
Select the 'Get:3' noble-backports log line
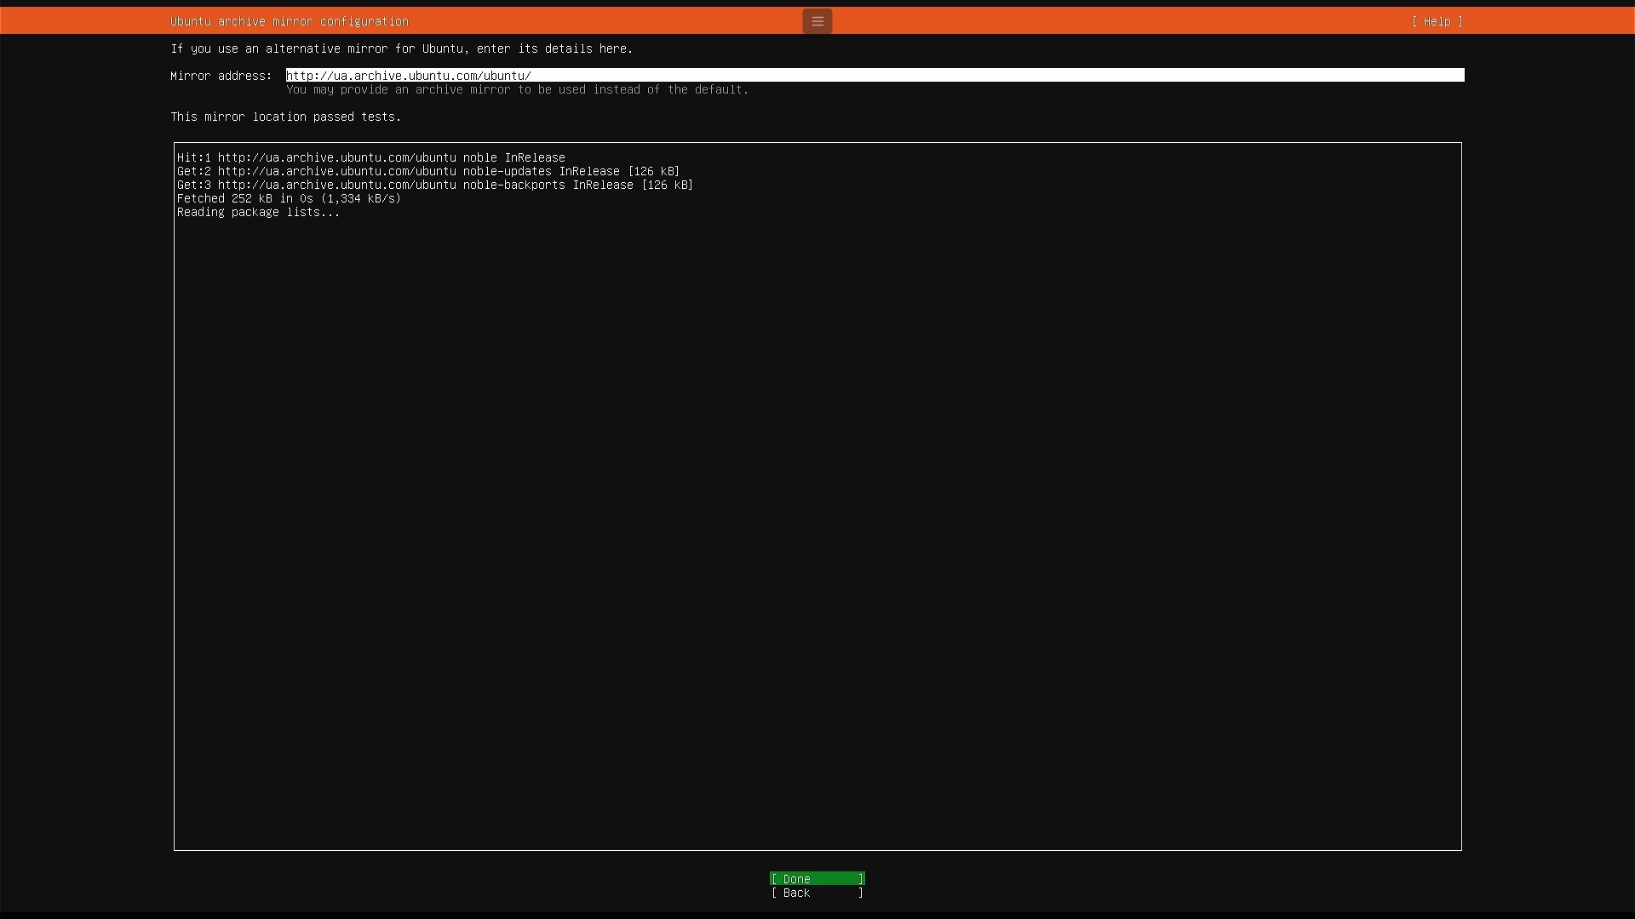tap(434, 185)
